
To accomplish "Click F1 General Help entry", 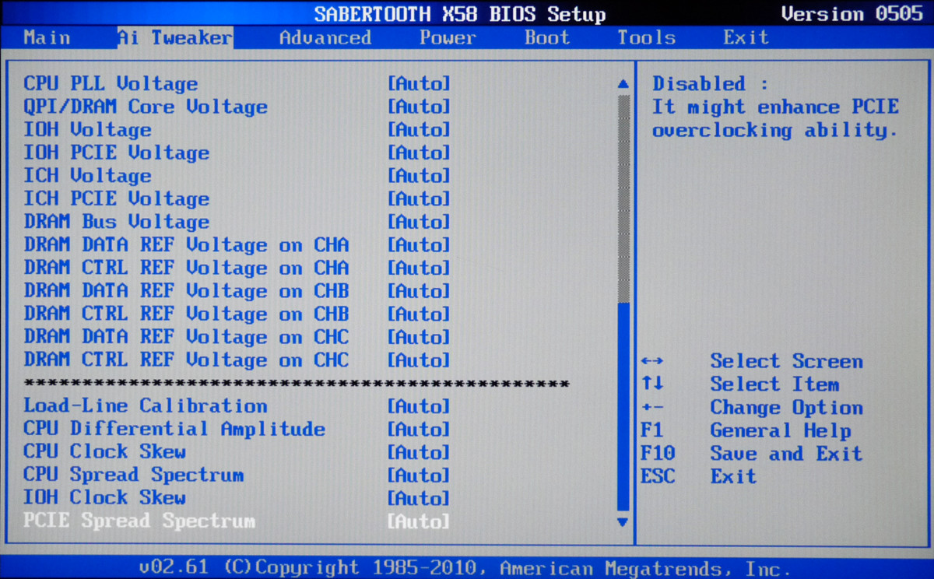I will 746,430.
